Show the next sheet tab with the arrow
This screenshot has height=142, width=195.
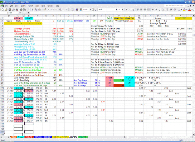pos(6,137)
